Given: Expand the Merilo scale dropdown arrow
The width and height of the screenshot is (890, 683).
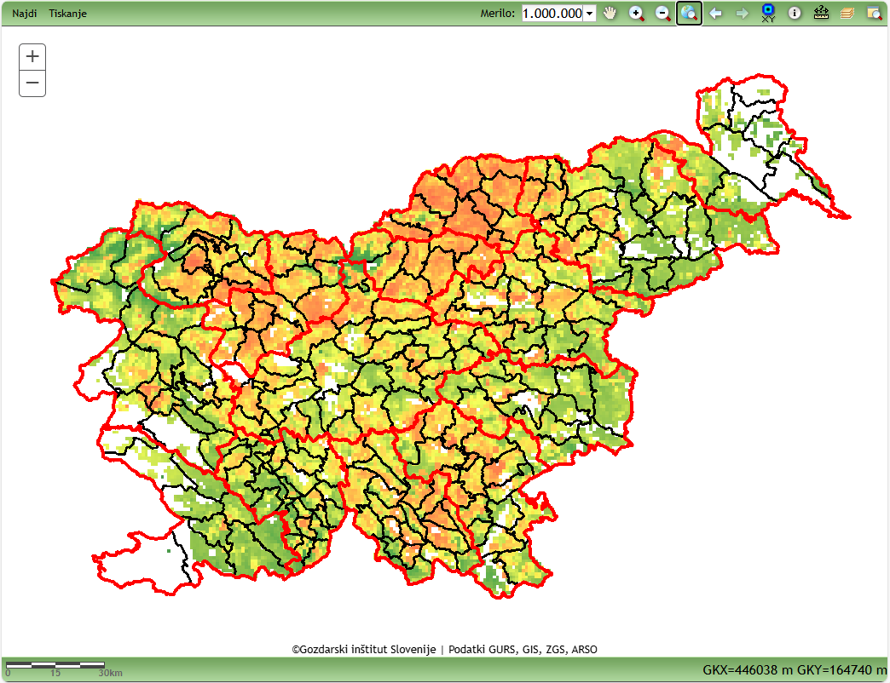Looking at the screenshot, I should 589,14.
